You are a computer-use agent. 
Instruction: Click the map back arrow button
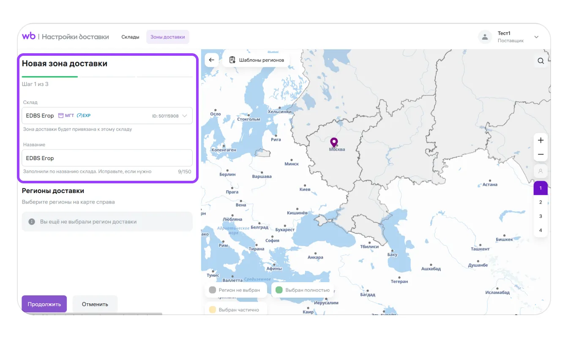pyautogui.click(x=212, y=60)
